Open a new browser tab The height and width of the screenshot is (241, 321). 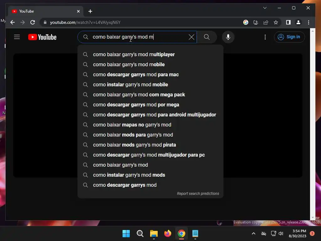(90, 11)
